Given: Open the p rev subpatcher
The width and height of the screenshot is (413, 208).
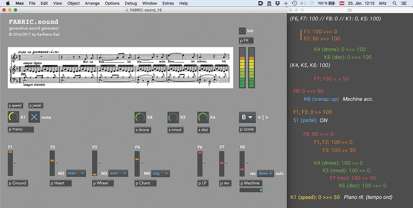Looking at the screenshot, I should pos(225,183).
